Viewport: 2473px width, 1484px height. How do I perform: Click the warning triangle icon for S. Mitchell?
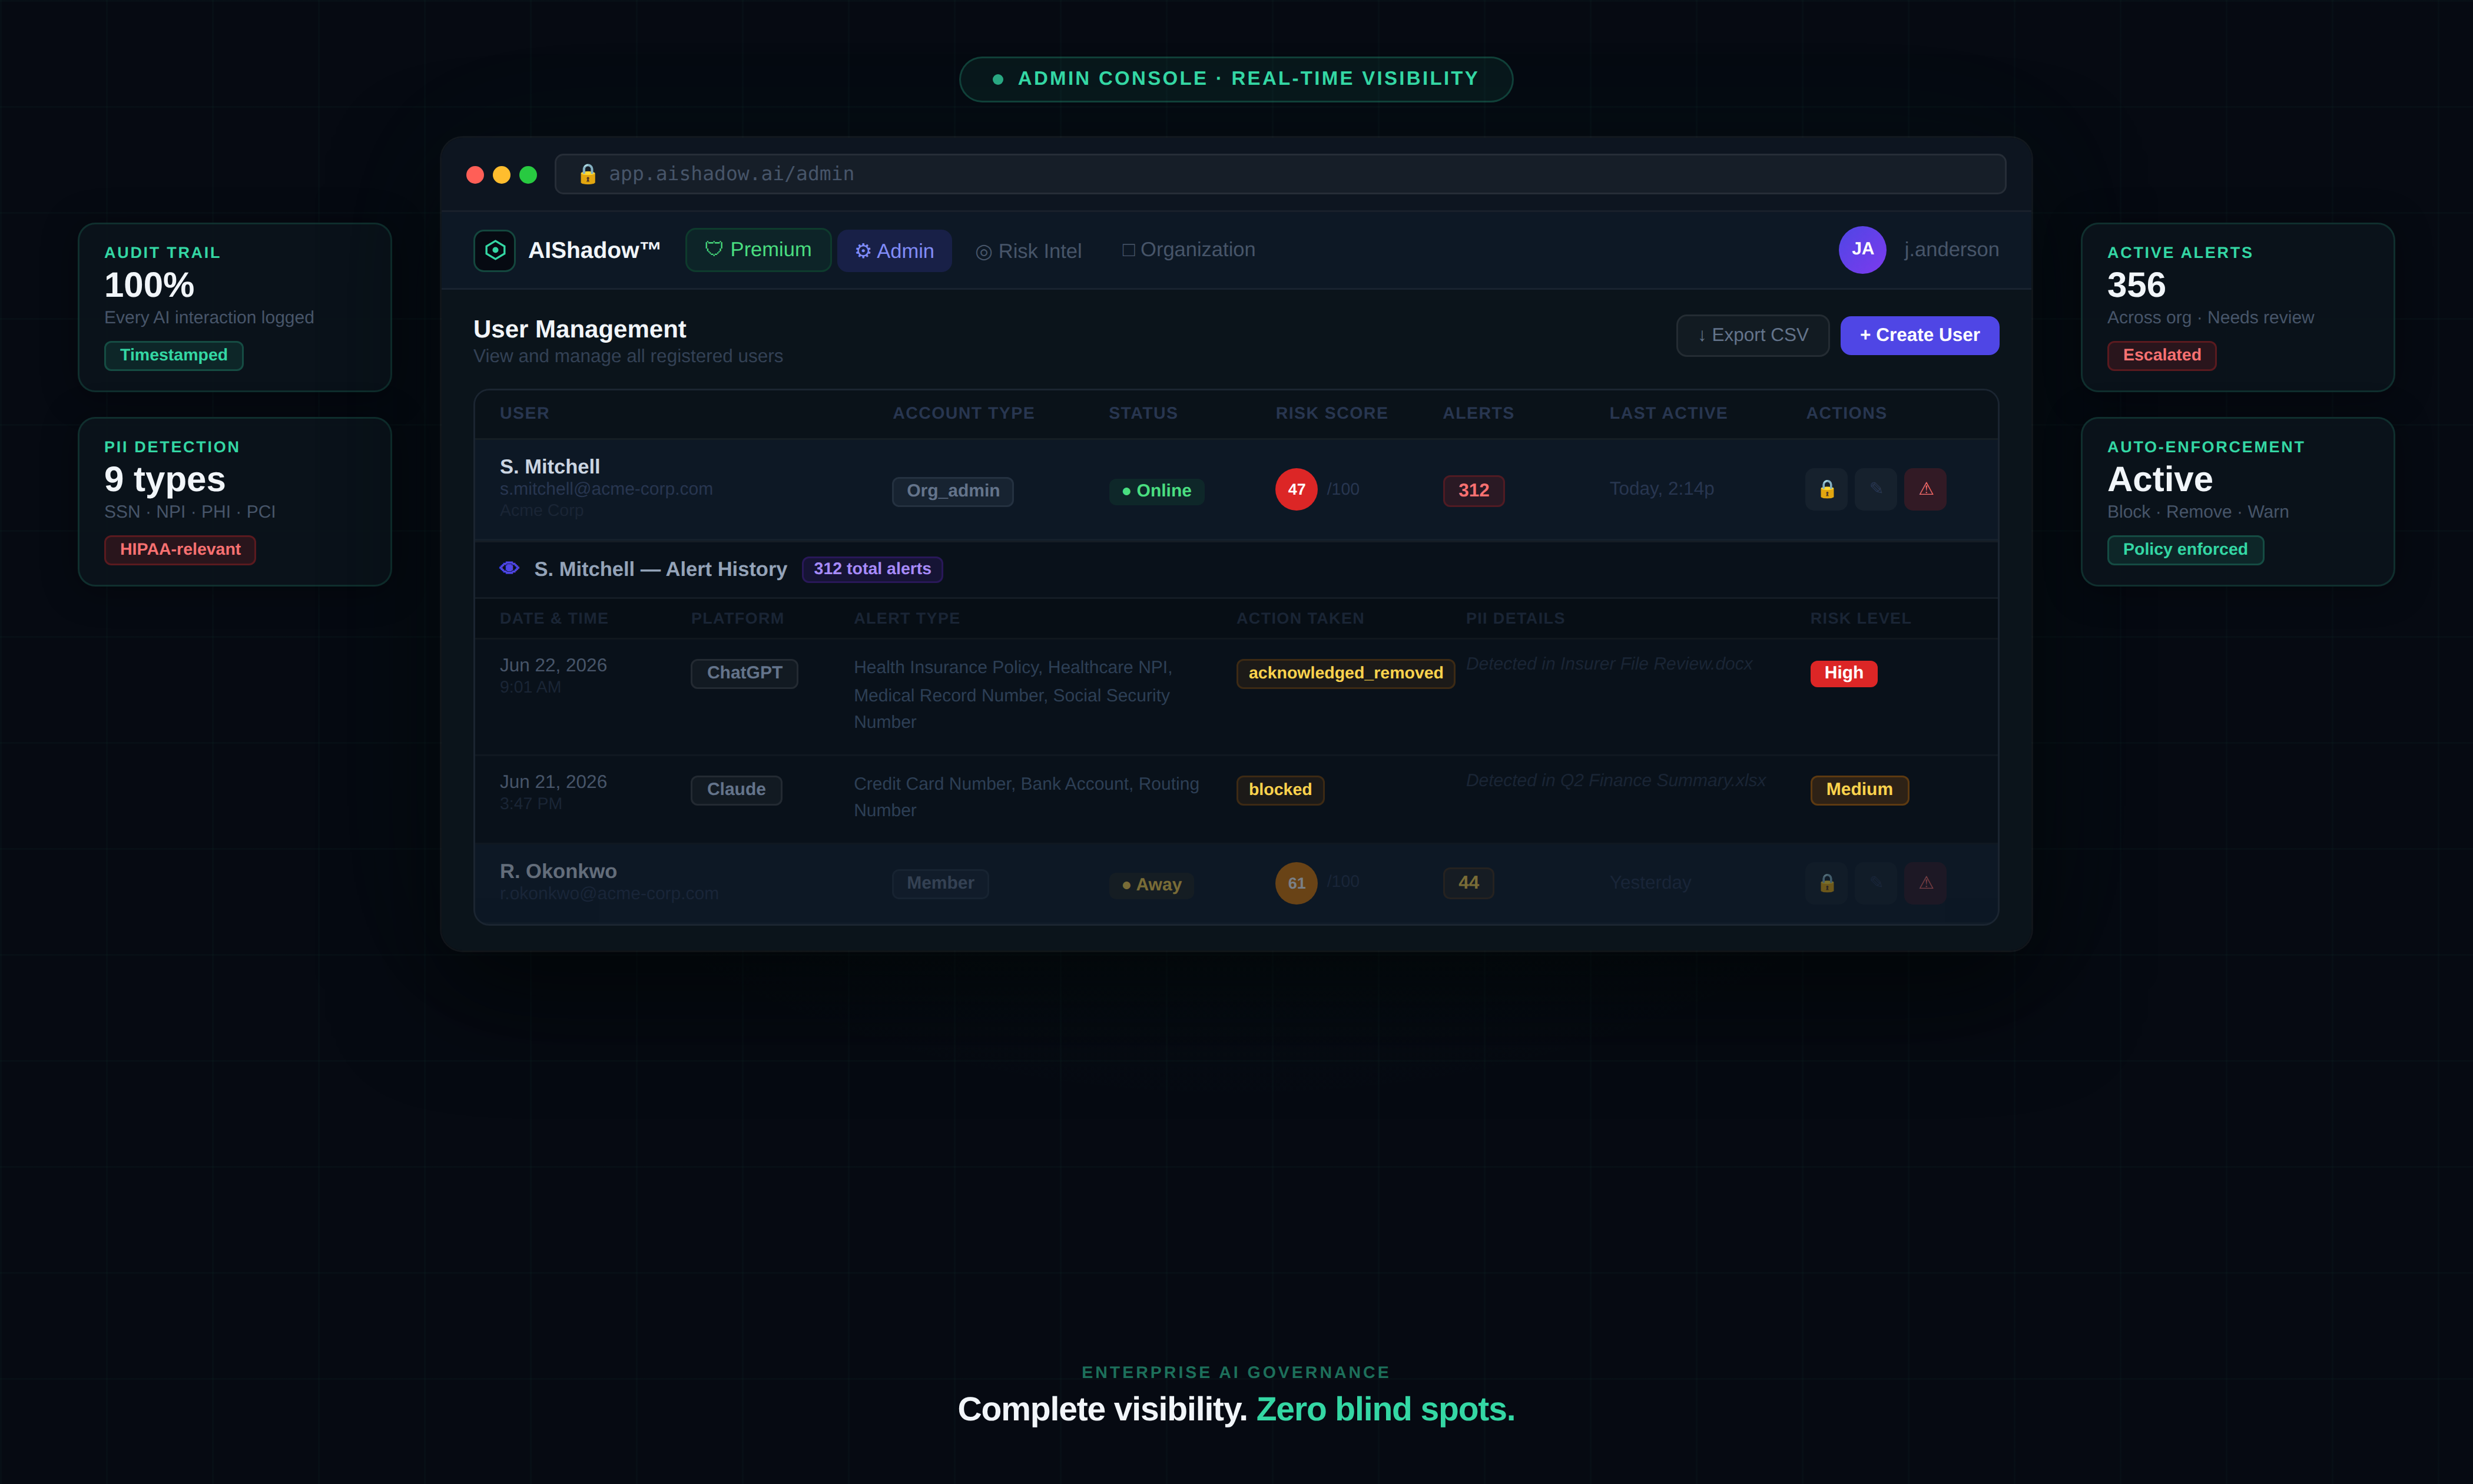1925,489
